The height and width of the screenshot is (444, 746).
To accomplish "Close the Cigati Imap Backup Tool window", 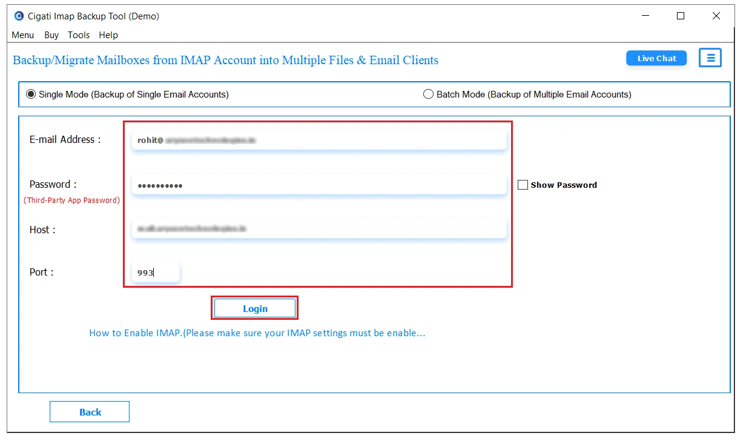I will [717, 16].
